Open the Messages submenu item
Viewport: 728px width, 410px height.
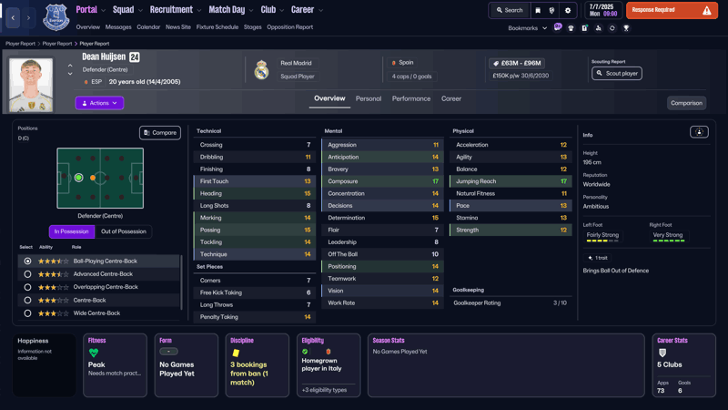pos(118,27)
